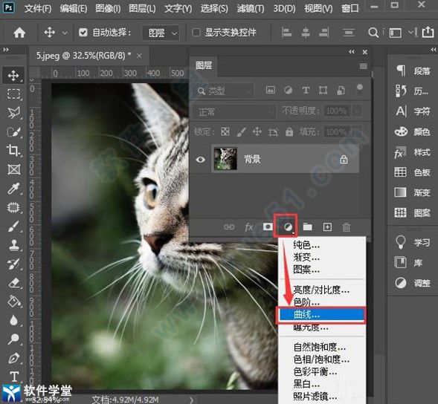This screenshot has height=404, width=438.
Task: Select the Crop tool in toolbar
Action: (13, 150)
